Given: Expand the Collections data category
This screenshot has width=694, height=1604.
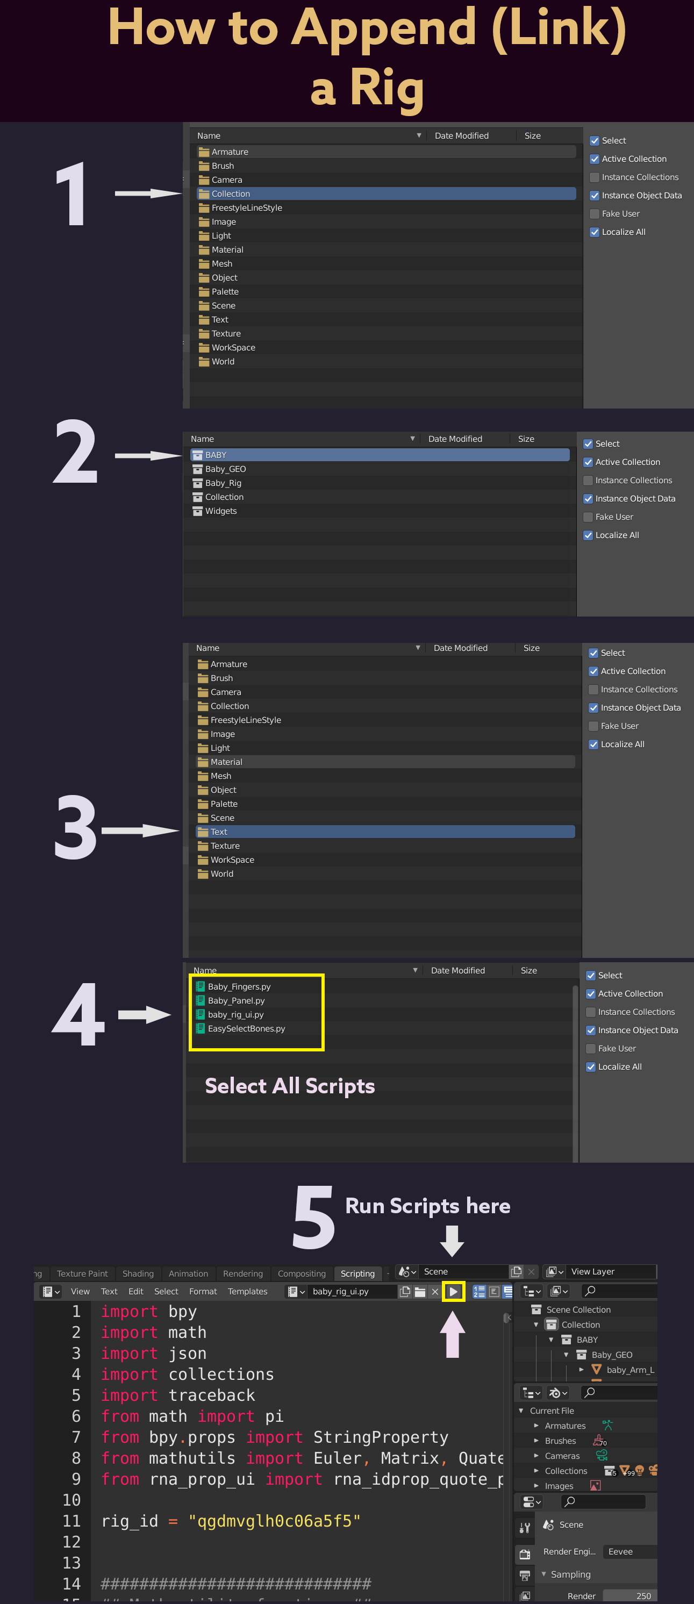Looking at the screenshot, I should click(x=536, y=1470).
